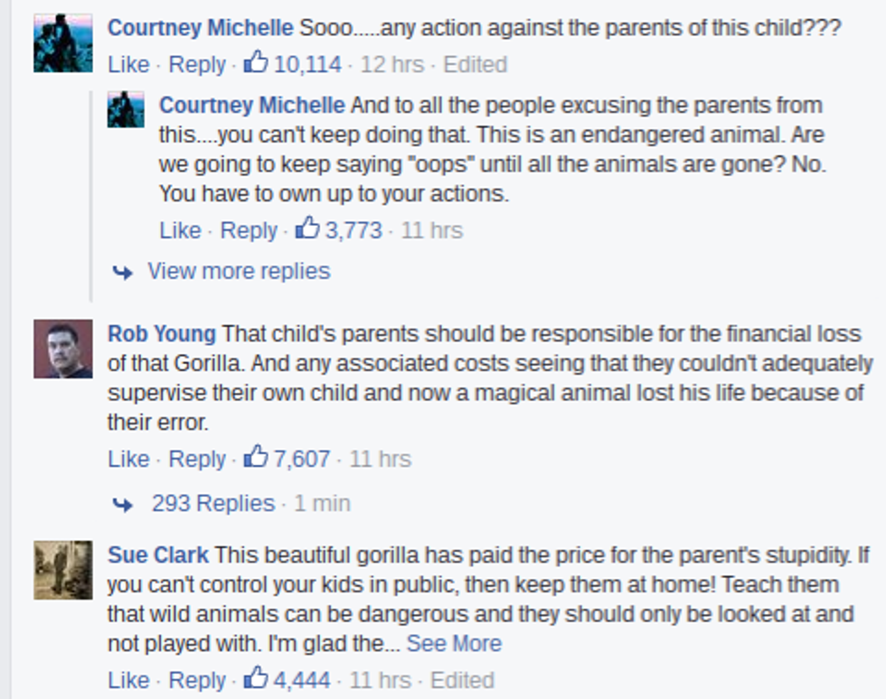
Task: Click reply arrow icon beside 293 Replies
Action: pos(122,504)
